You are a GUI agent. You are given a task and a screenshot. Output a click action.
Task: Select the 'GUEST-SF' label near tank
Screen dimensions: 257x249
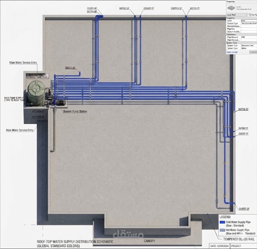(70, 68)
